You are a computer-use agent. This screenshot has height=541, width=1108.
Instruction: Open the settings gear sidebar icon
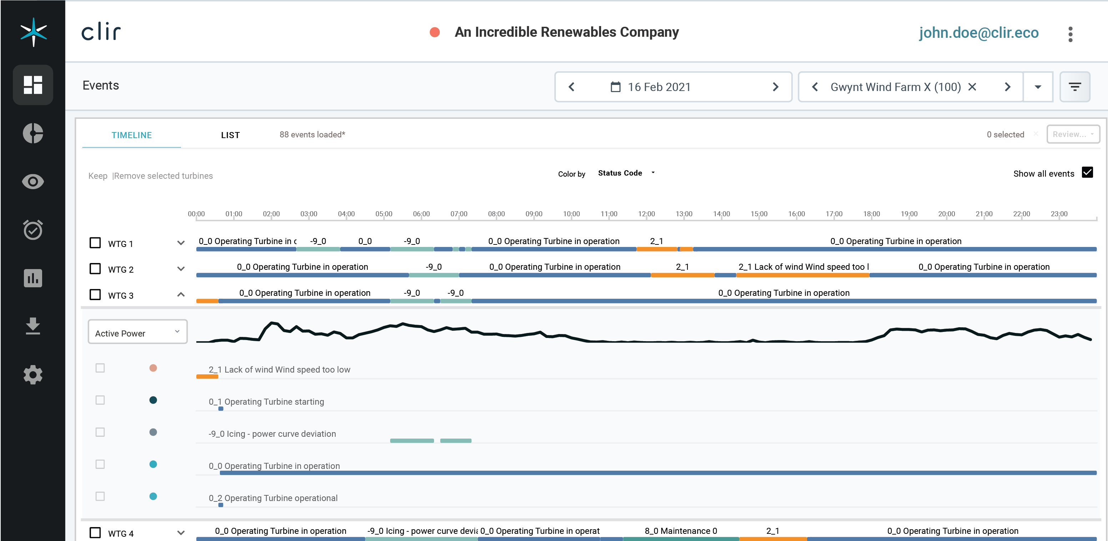33,375
